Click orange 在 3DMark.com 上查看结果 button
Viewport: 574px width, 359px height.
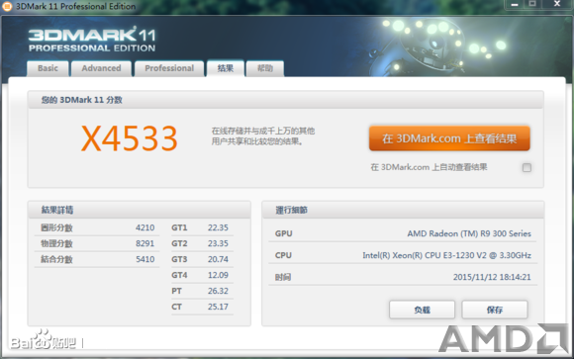pyautogui.click(x=449, y=138)
